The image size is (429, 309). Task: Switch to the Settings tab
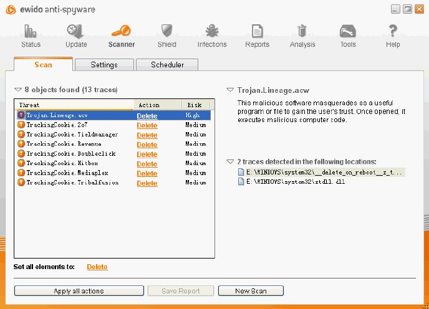pos(104,65)
